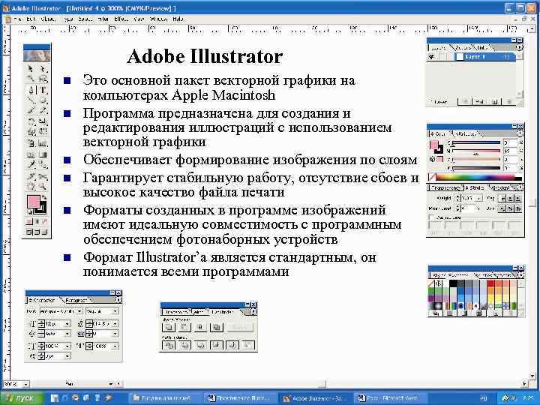Image resolution: width=540 pixels, height=405 pixels.
Task: Open the 0 pt baseline shift dropdown
Action: (67, 356)
